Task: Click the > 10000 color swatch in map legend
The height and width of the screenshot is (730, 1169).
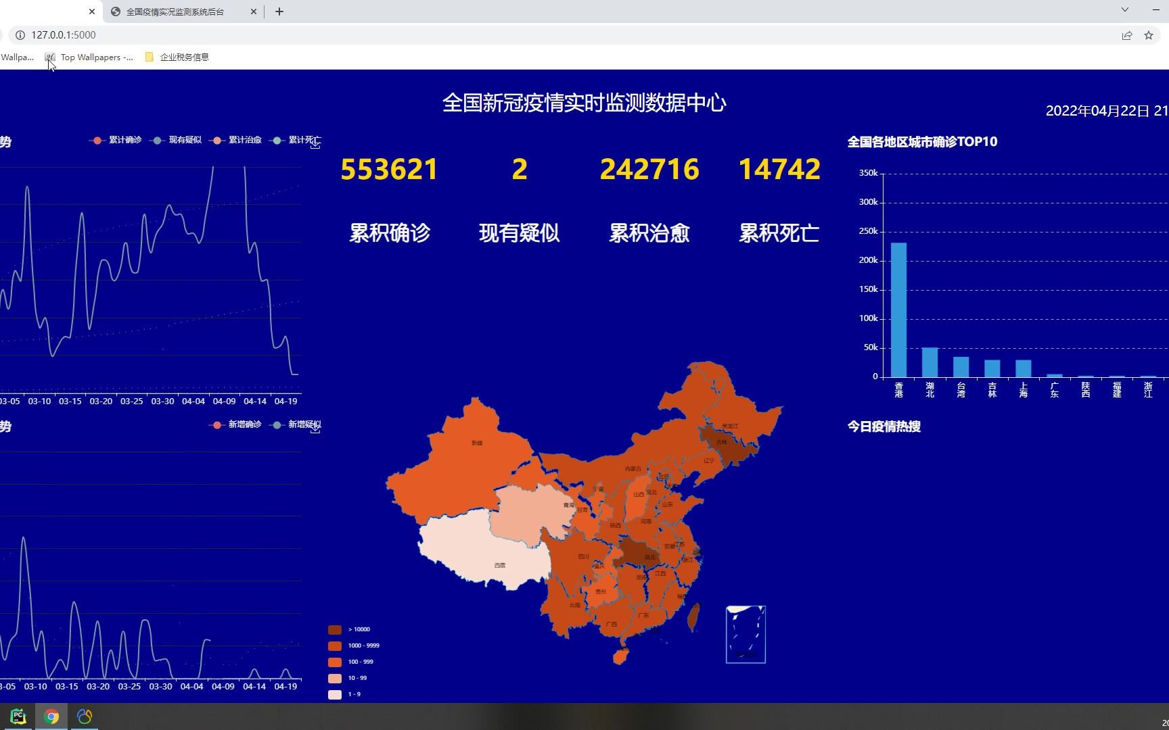Action: click(335, 629)
